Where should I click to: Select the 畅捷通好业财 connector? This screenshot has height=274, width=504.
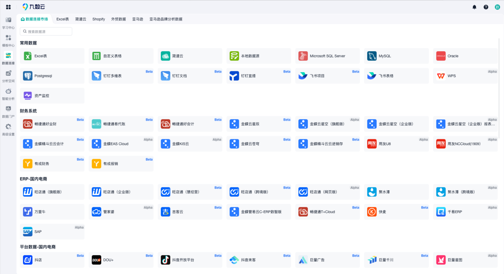pyautogui.click(x=52, y=124)
